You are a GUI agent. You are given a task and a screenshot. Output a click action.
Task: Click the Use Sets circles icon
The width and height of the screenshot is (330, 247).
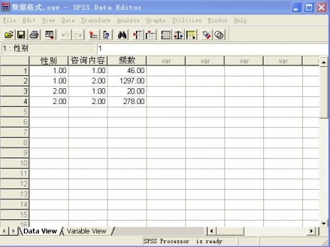(x=219, y=35)
